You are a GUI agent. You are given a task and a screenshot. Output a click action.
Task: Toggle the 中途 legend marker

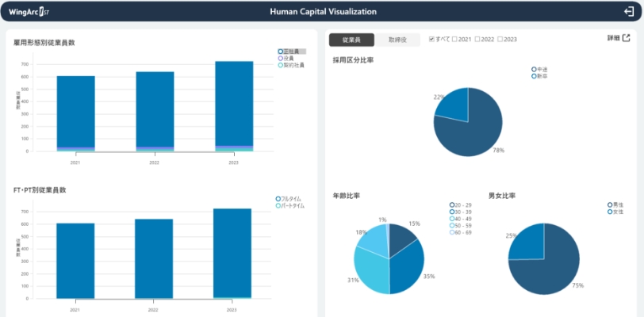tap(534, 70)
